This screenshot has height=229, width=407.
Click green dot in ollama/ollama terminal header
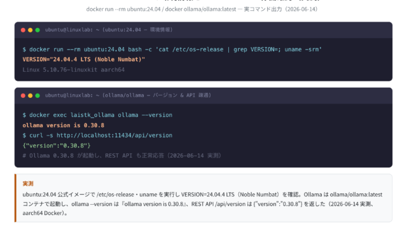(38, 95)
